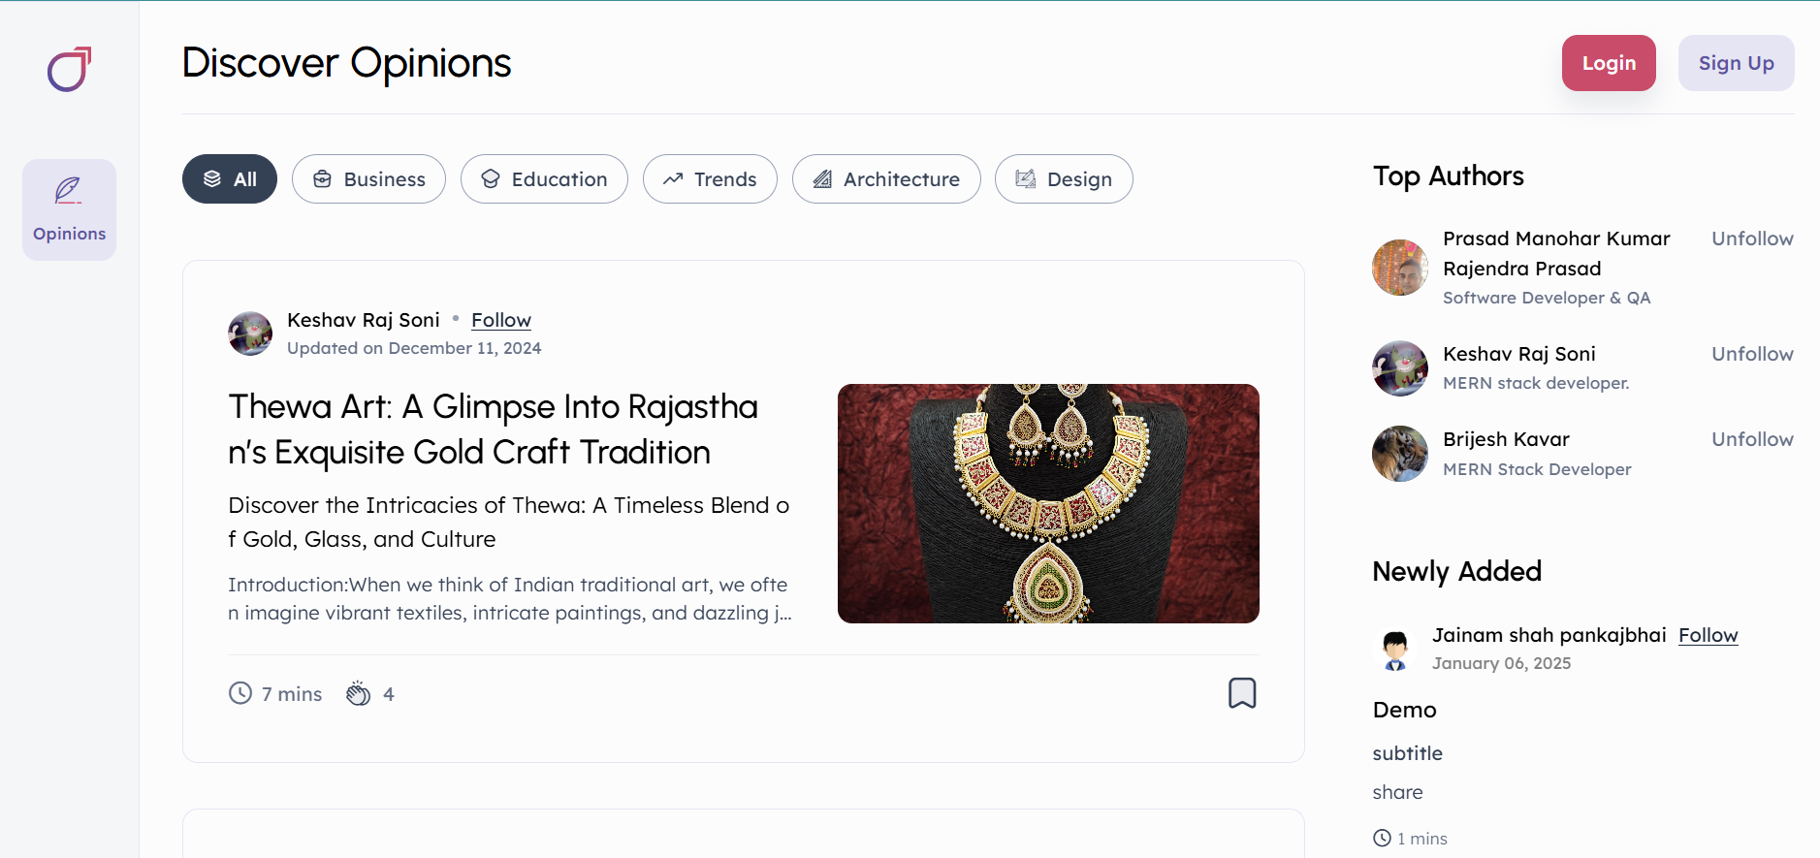Screen dimensions: 1820x858
Task: Unfollow Prasad Manohar Kumar Rajendra Prasad
Action: [1751, 238]
